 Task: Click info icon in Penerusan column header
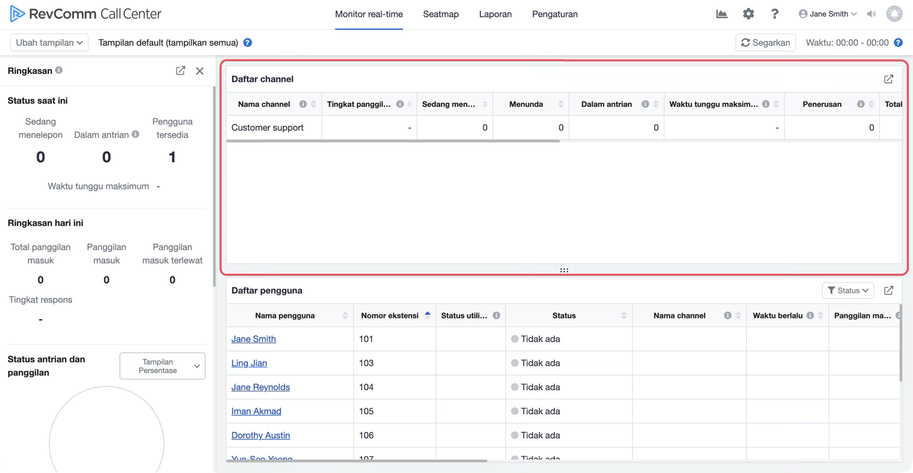click(x=861, y=104)
